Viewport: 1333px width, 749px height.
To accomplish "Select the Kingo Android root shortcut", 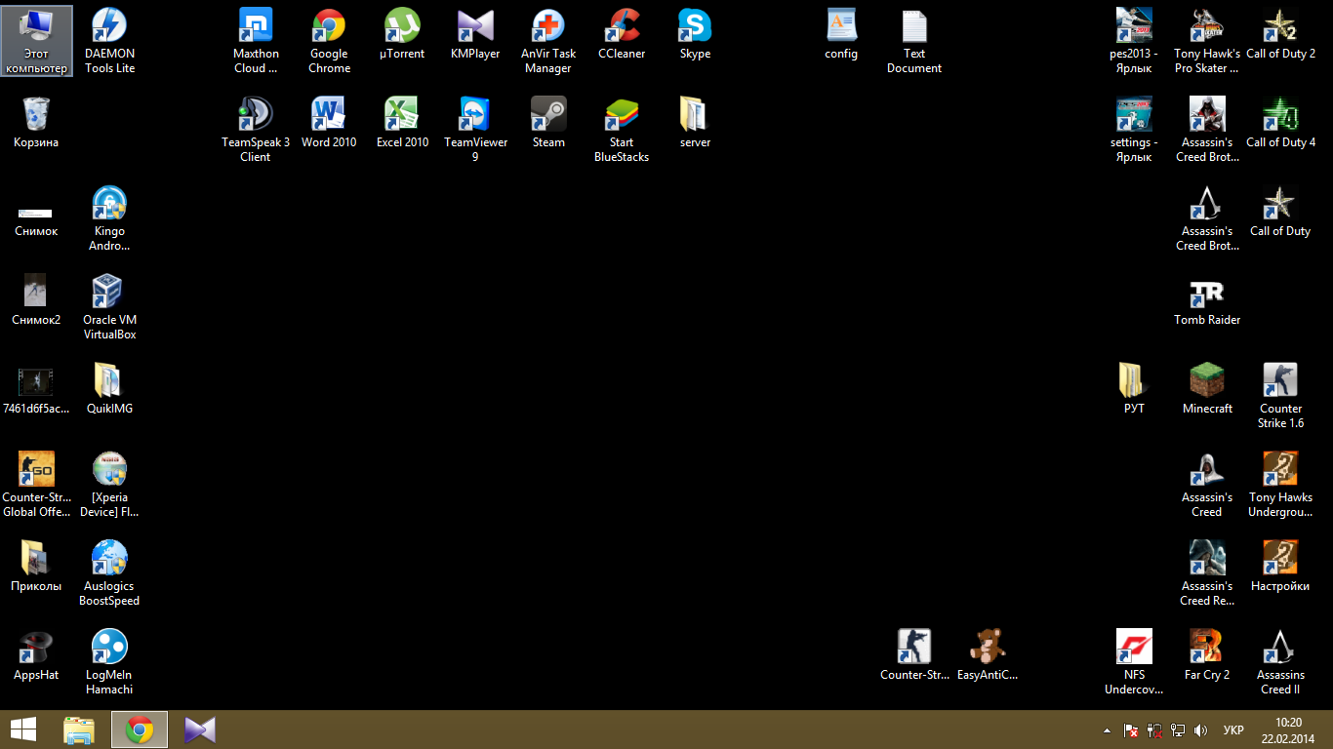I will click(x=109, y=218).
